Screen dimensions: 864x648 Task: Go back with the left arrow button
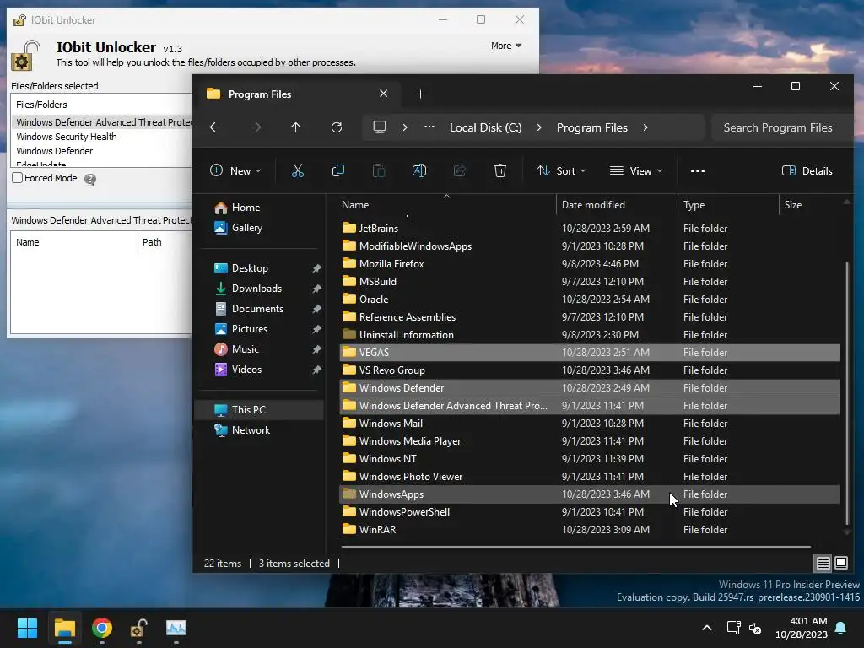(215, 127)
